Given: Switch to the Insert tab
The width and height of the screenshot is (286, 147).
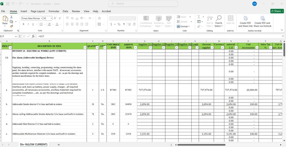Looking at the screenshot, I should pyautogui.click(x=24, y=11).
